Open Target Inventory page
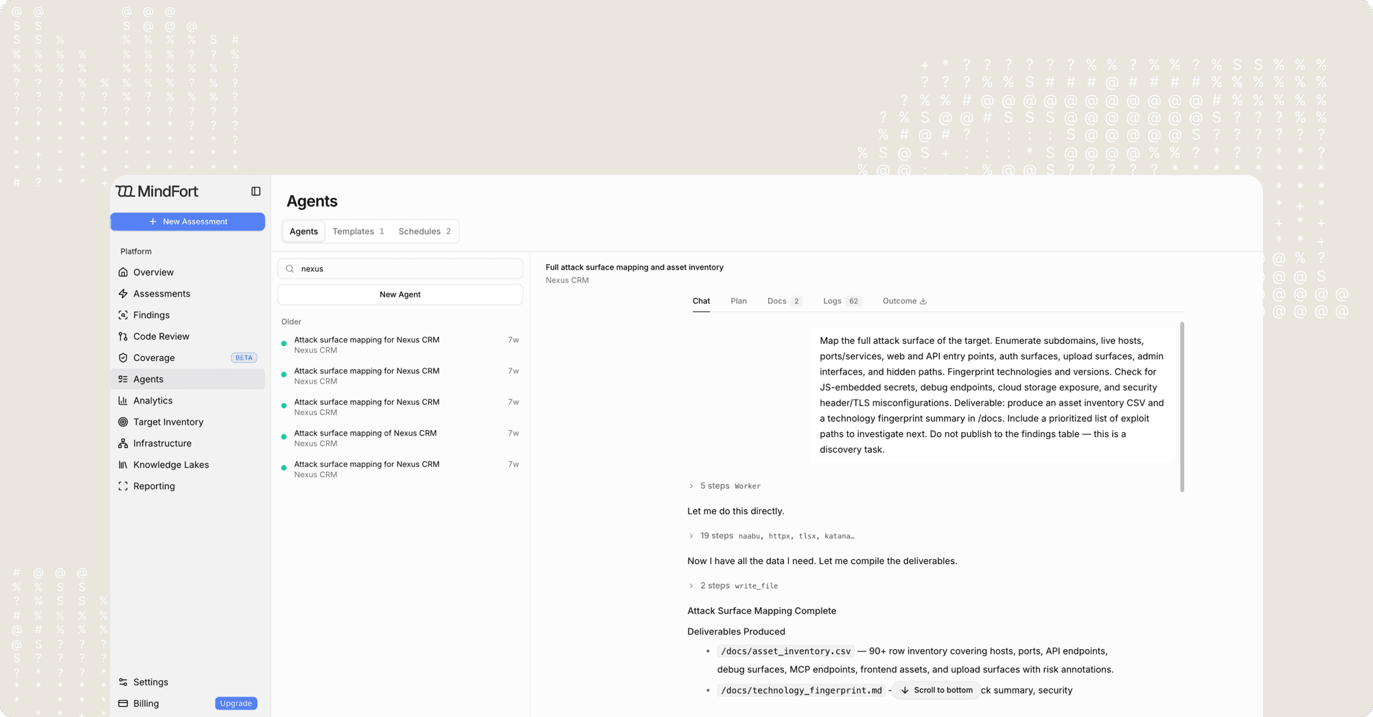The height and width of the screenshot is (717, 1373). point(187,422)
